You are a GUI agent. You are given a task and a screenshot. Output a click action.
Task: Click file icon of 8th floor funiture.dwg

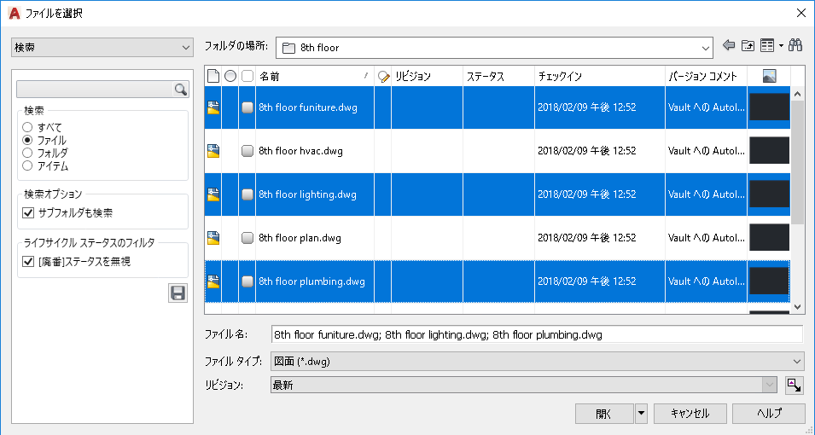pos(213,107)
